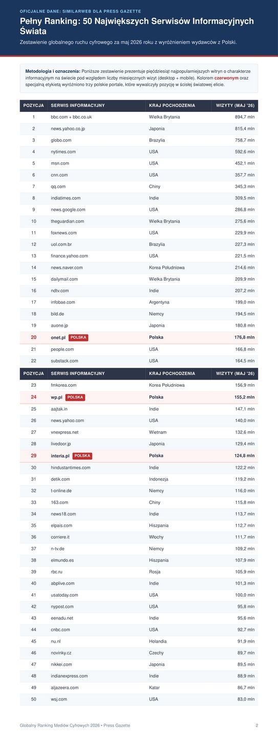Image resolution: width=278 pixels, height=738 pixels.
Task: Click the page title Pełny Ranking heading
Action: tap(137, 26)
